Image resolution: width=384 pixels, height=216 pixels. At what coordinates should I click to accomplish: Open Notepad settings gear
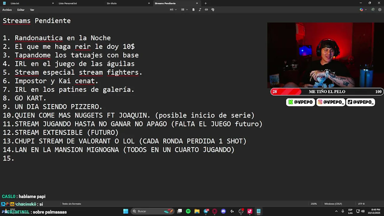pyautogui.click(x=380, y=10)
